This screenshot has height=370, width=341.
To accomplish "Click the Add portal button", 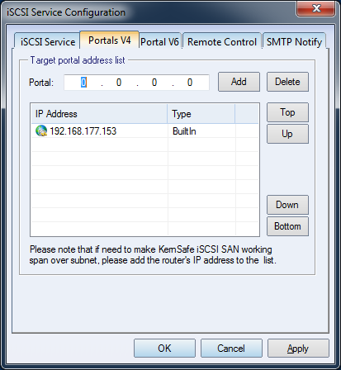I will click(x=239, y=82).
